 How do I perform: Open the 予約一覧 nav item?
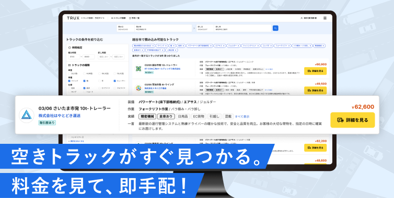point(134,18)
